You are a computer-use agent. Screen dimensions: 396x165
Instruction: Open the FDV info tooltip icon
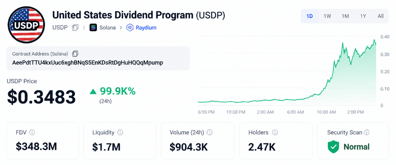[x=32, y=132]
